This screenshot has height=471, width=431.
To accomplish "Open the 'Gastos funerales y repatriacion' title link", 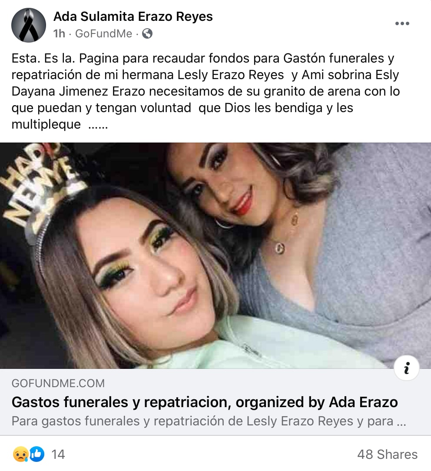I will click(205, 402).
